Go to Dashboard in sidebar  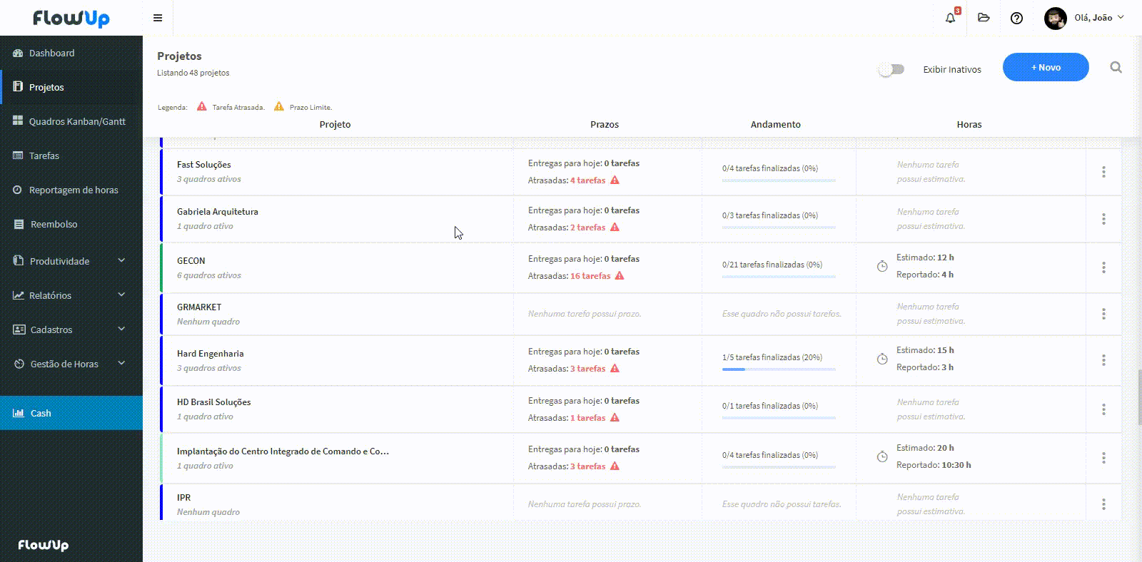pyautogui.click(x=71, y=53)
